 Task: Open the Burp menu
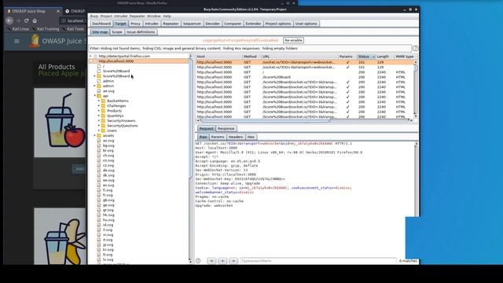tap(94, 16)
